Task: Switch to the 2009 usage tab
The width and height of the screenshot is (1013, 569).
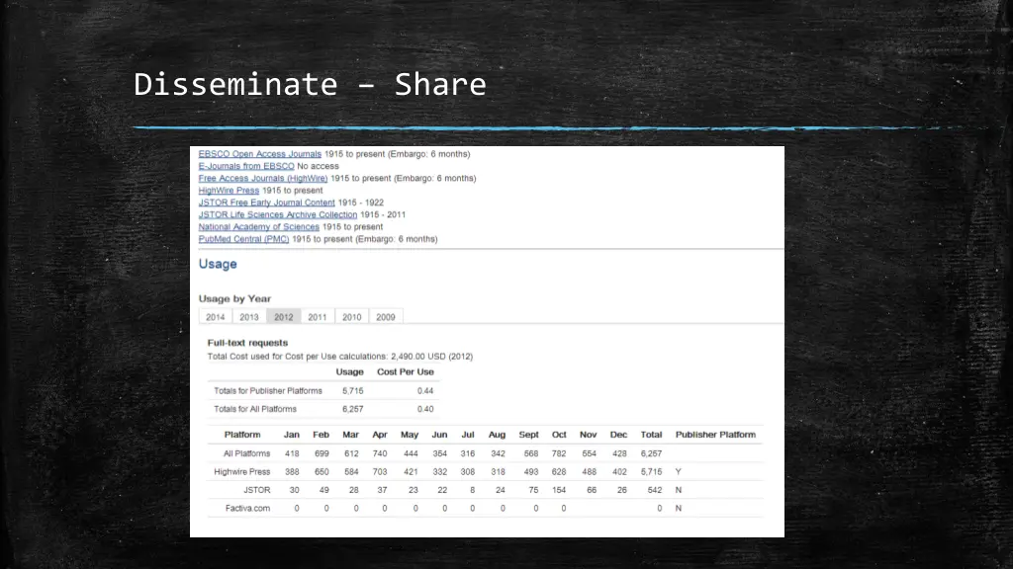Action: click(386, 317)
